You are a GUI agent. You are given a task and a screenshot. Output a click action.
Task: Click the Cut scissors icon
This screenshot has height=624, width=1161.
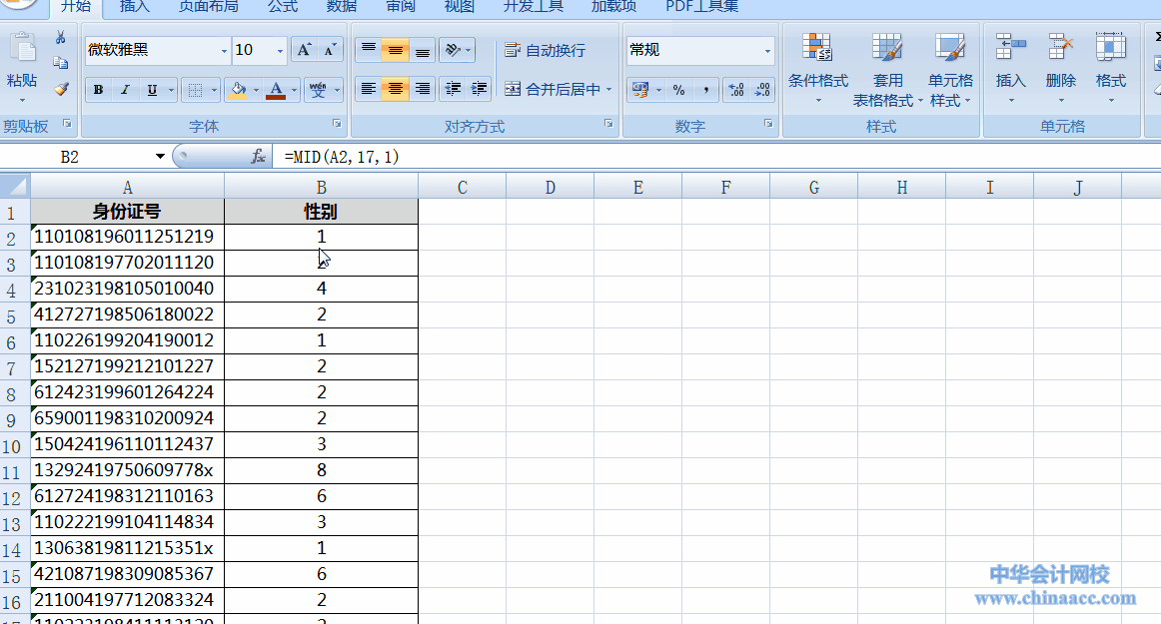click(61, 38)
